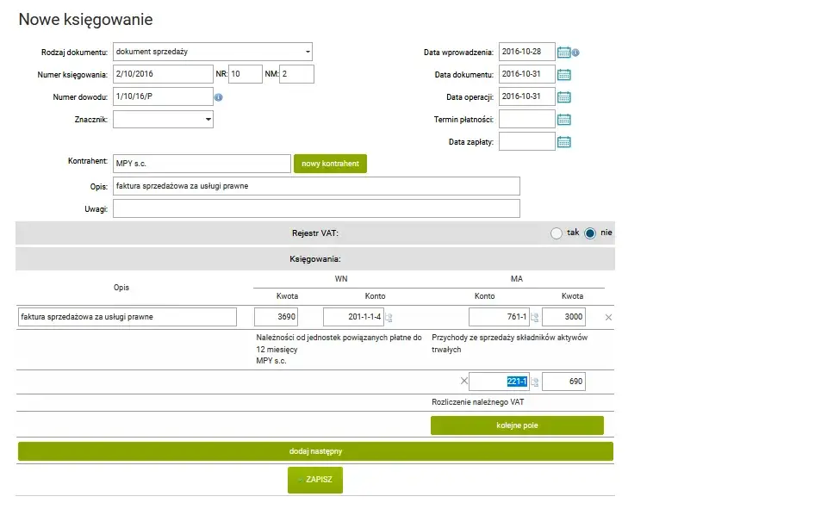Select 'nie' for Rejestr VAT
This screenshot has height=509, width=821.
click(x=590, y=233)
